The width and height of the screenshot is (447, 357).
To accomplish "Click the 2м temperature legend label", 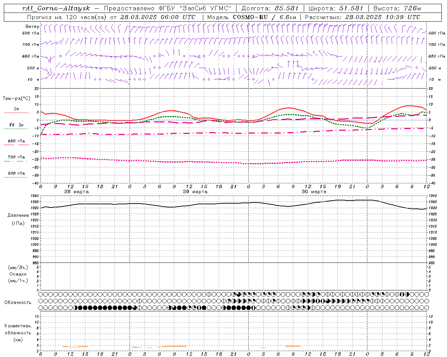I will 16,109.
